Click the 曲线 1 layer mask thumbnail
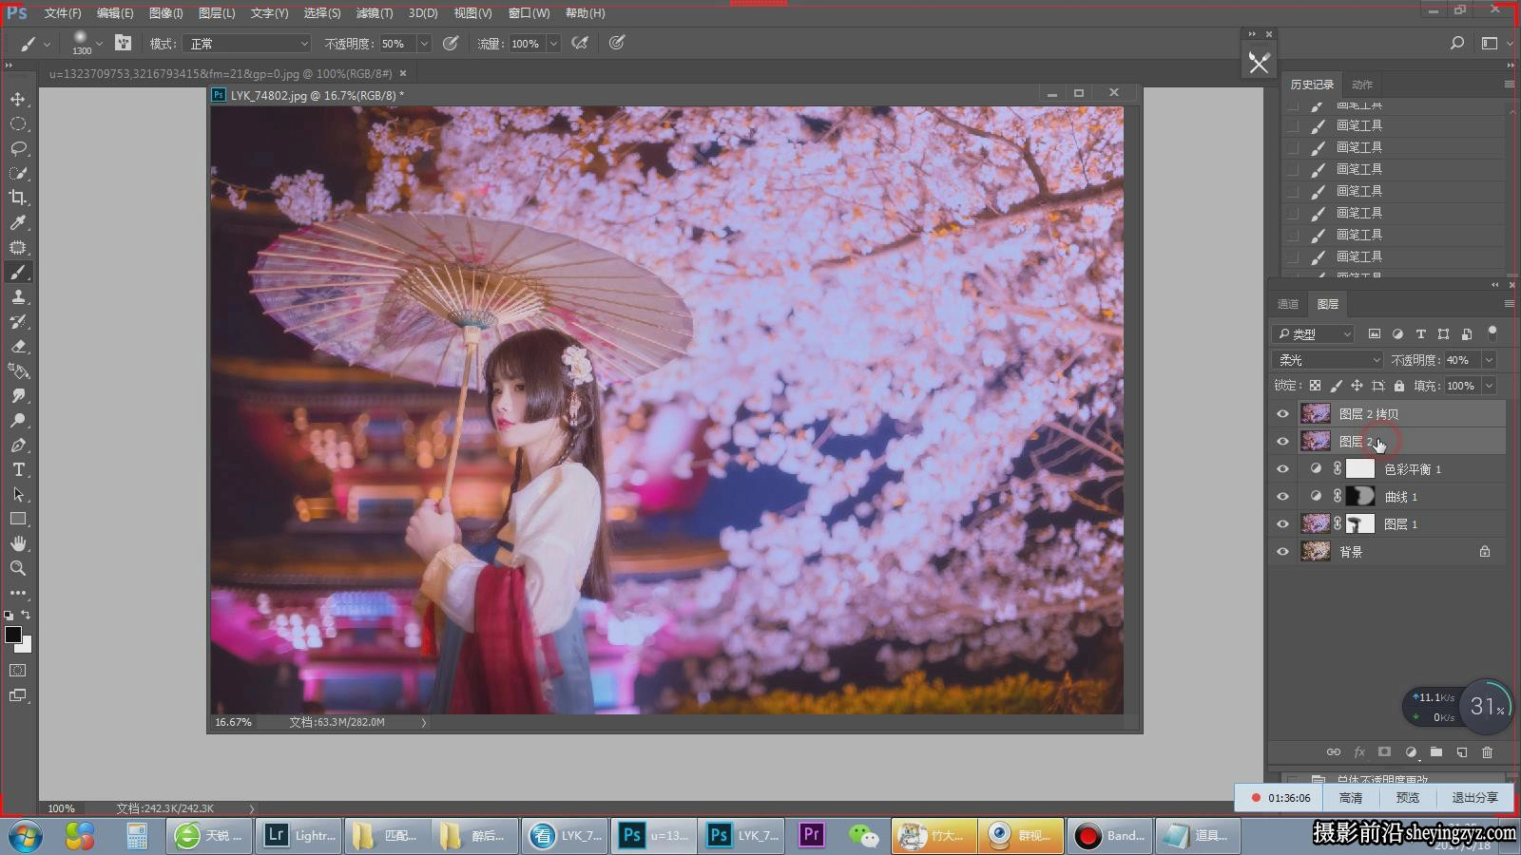This screenshot has width=1521, height=855. [1360, 497]
